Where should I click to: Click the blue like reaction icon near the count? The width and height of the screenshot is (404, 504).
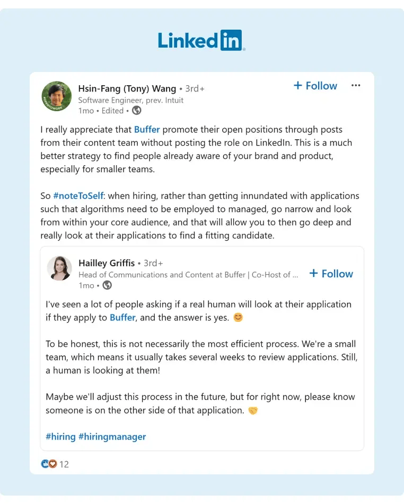pyautogui.click(x=45, y=464)
